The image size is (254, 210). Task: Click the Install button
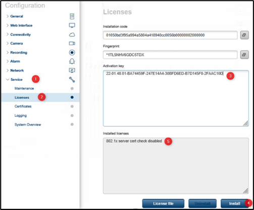[x=234, y=203]
